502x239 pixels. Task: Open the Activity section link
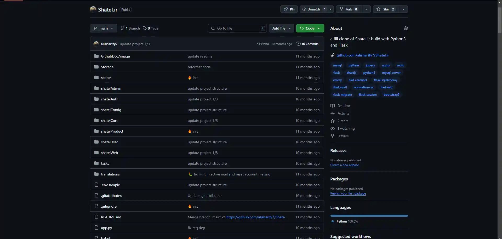tap(343, 113)
